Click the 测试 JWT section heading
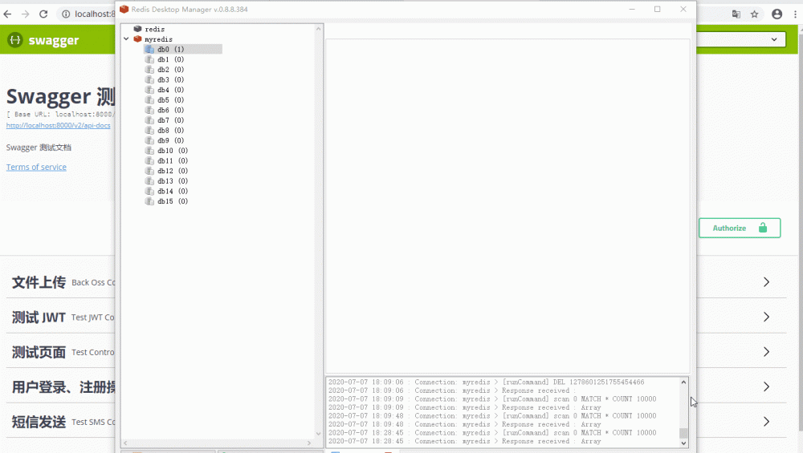 (x=39, y=317)
